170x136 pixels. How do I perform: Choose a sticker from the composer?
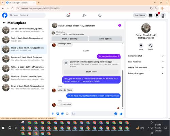(x=63, y=114)
